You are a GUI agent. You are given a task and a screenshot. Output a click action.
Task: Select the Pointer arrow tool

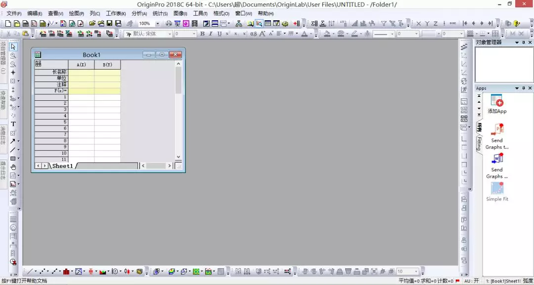click(x=13, y=46)
